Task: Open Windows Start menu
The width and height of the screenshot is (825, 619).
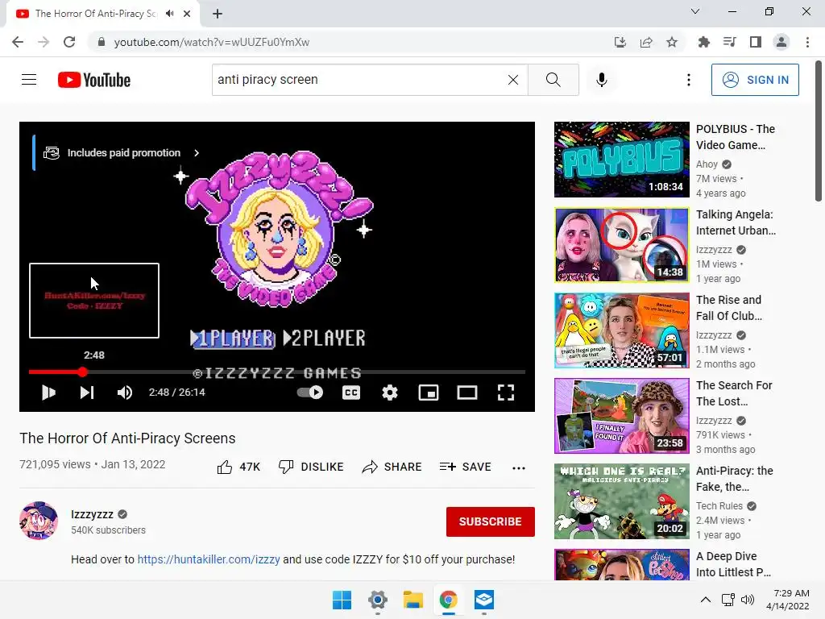Action: tap(342, 600)
